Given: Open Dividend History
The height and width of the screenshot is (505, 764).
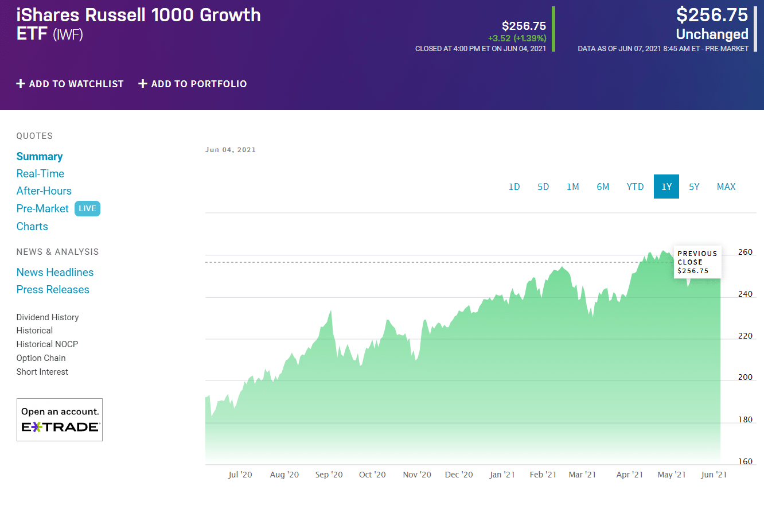Looking at the screenshot, I should tap(48, 317).
